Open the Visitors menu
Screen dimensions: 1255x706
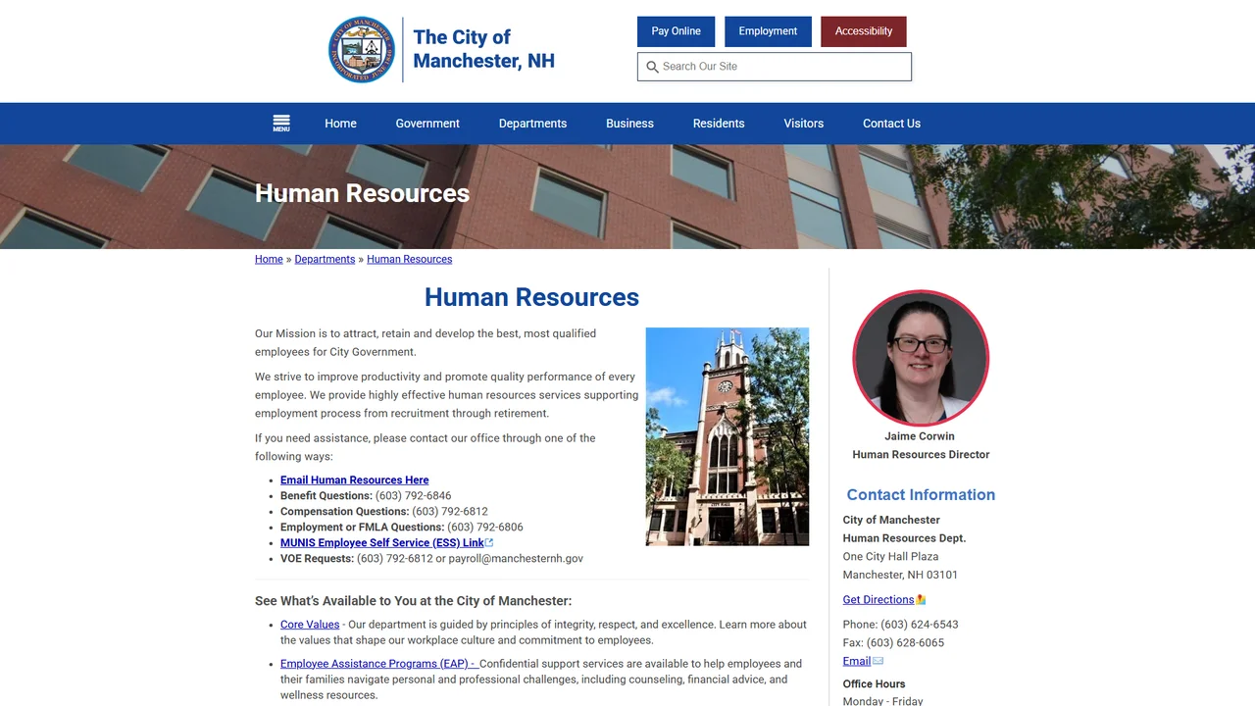point(803,124)
